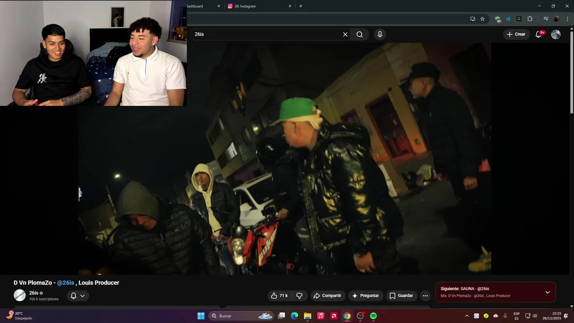Open the Apple Music taskbar app
The image size is (574, 323).
(321, 316)
